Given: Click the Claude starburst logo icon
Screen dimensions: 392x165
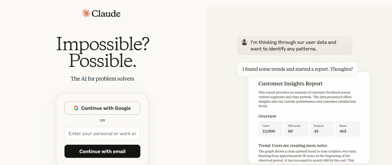Looking at the screenshot, I should tap(86, 13).
